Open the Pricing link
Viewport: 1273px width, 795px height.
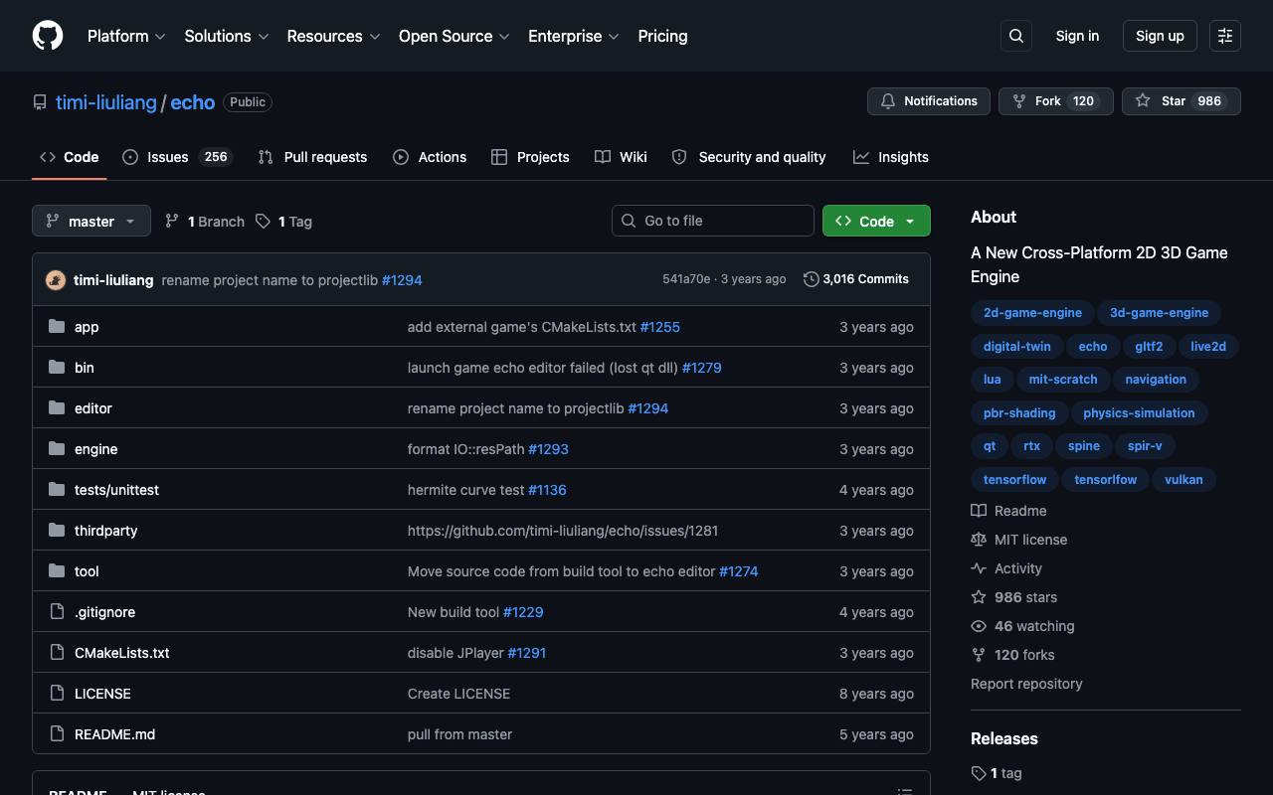662,36
